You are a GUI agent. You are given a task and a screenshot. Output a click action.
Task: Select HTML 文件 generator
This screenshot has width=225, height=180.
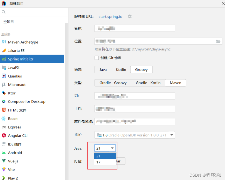32,110
